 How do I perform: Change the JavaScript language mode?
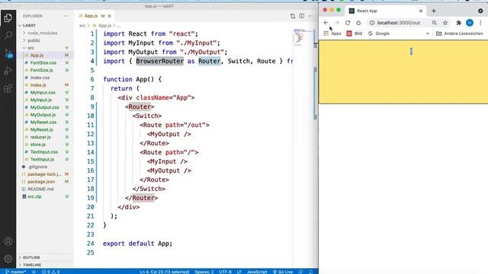(257, 272)
